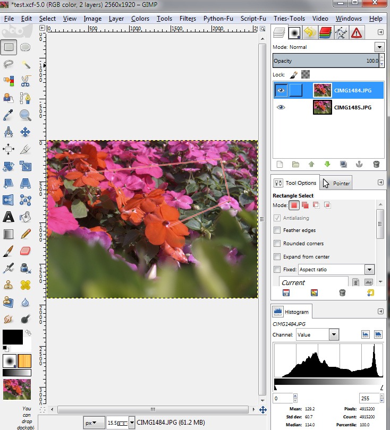Viewport: 390px width, 430px height.
Task: Tick the Fixed aspect ratio checkbox
Action: pos(277,270)
